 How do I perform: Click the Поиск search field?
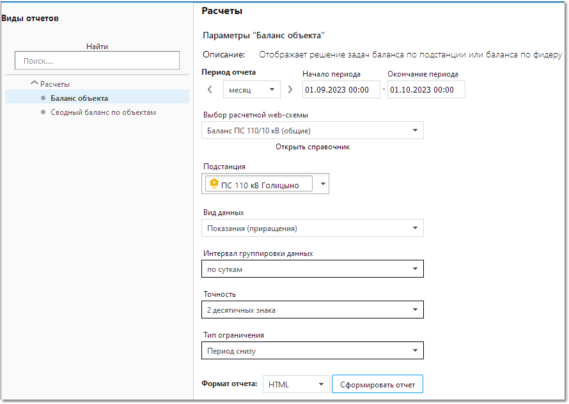pyautogui.click(x=97, y=61)
